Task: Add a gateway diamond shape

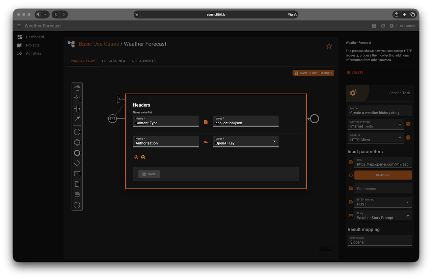Action: pyautogui.click(x=77, y=163)
